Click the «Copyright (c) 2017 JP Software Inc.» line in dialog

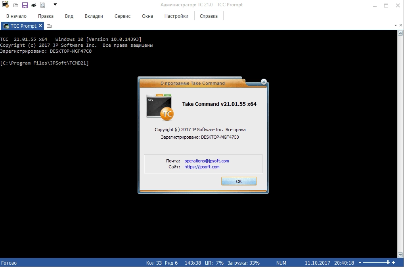tap(200, 130)
